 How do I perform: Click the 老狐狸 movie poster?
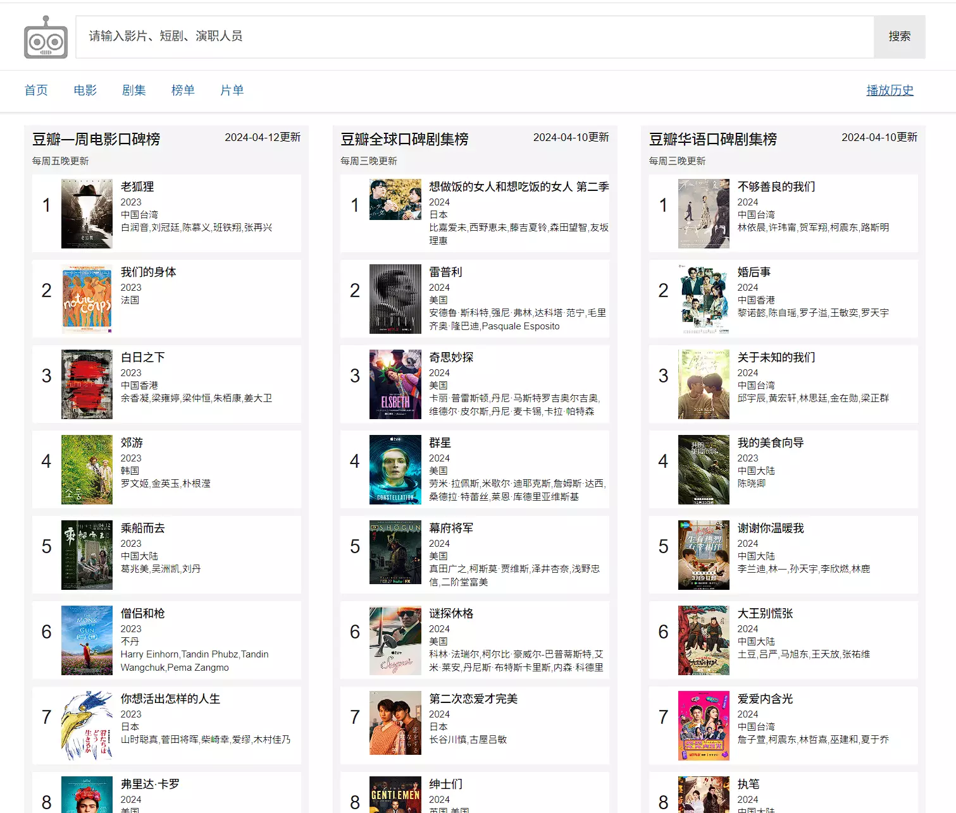click(x=87, y=214)
